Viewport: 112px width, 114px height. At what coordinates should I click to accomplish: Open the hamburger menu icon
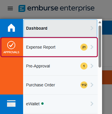point(10,8)
